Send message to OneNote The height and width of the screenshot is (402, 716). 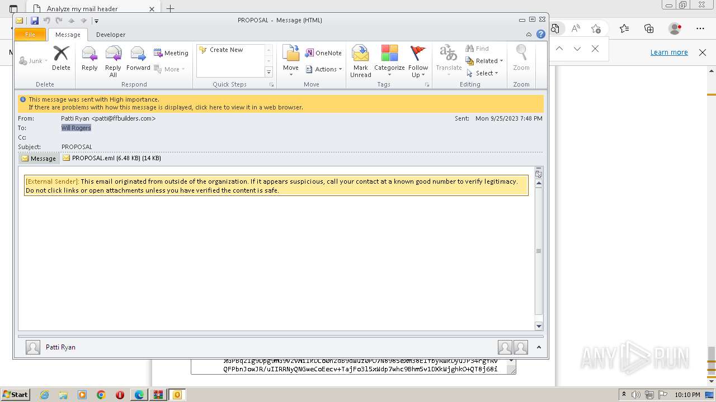(x=323, y=53)
